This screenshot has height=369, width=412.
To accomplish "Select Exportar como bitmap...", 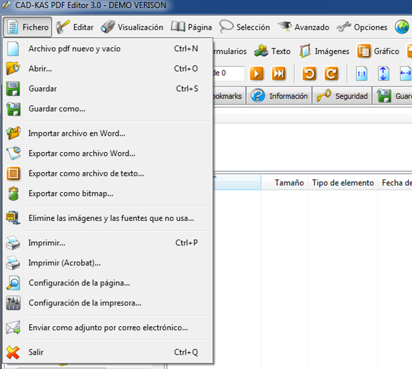I will (x=108, y=194).
